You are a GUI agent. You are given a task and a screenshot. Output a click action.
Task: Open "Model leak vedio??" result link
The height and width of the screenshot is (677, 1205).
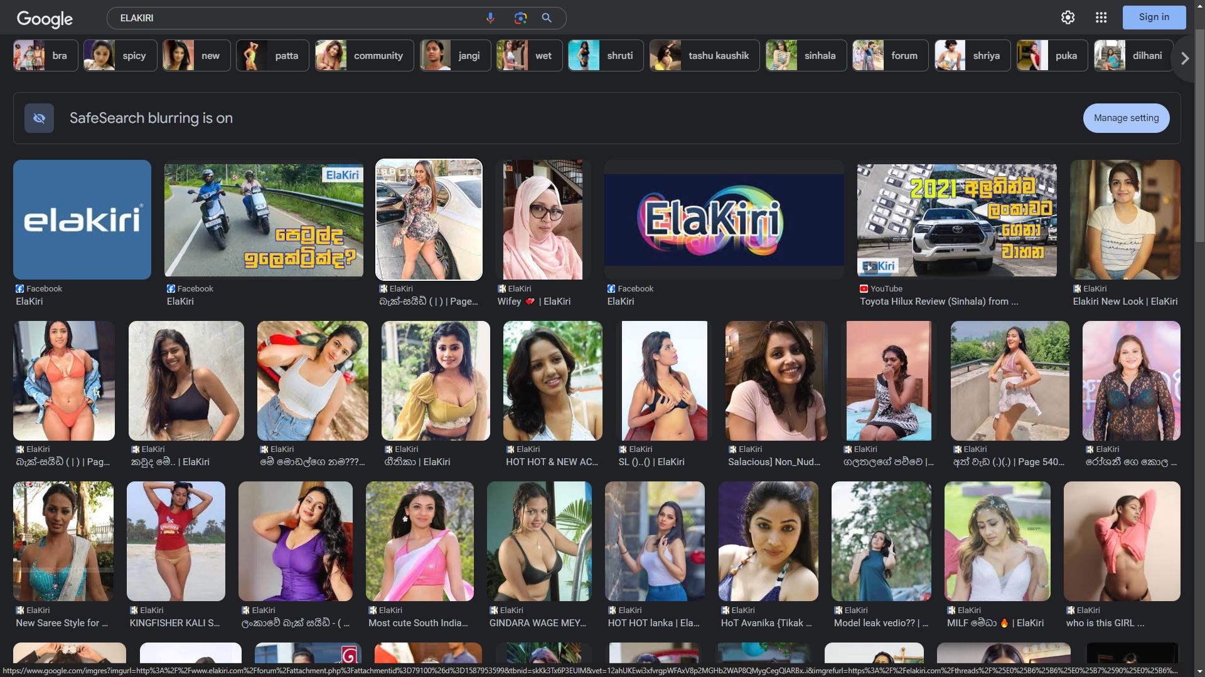coord(881,623)
